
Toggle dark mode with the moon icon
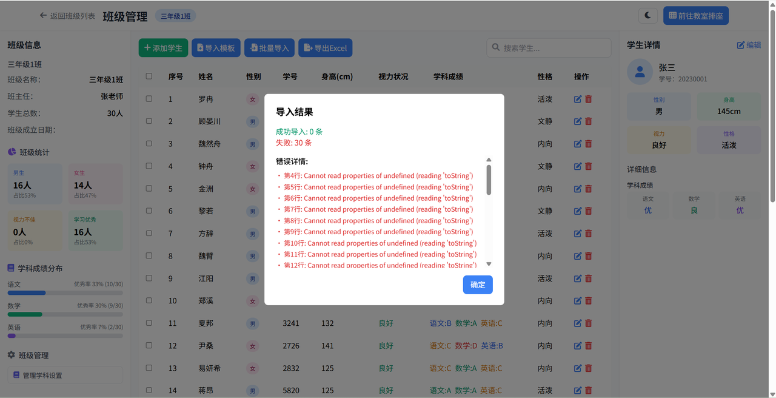click(647, 15)
